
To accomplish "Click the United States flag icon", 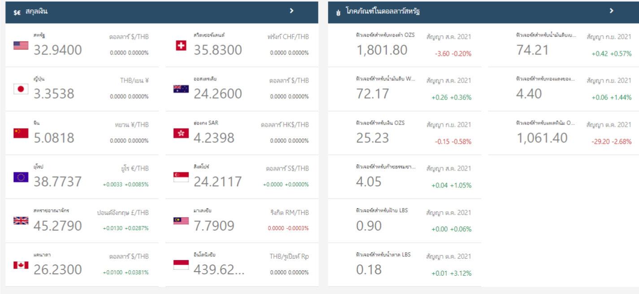I will pos(21,45).
